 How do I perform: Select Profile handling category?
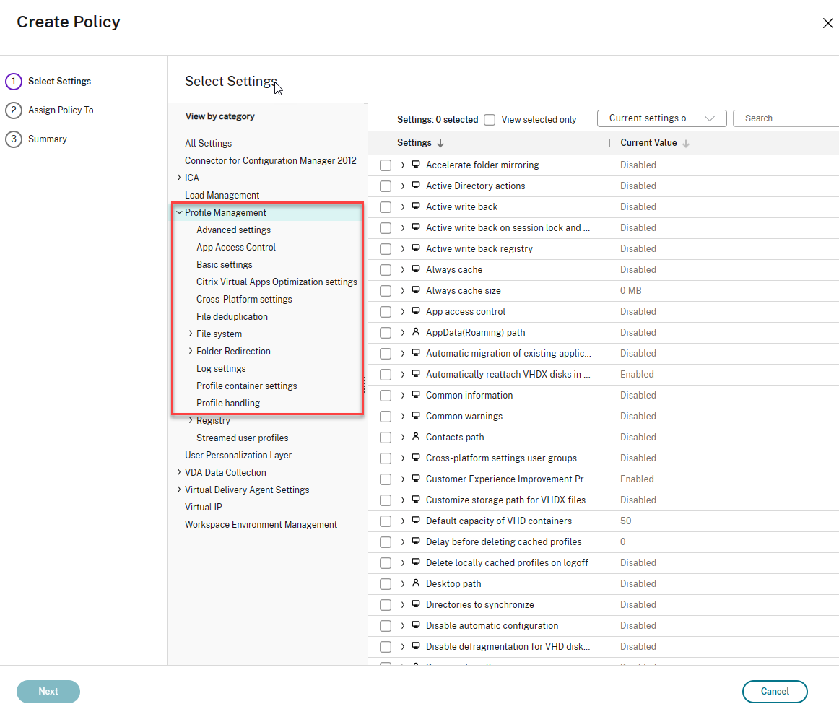click(228, 403)
